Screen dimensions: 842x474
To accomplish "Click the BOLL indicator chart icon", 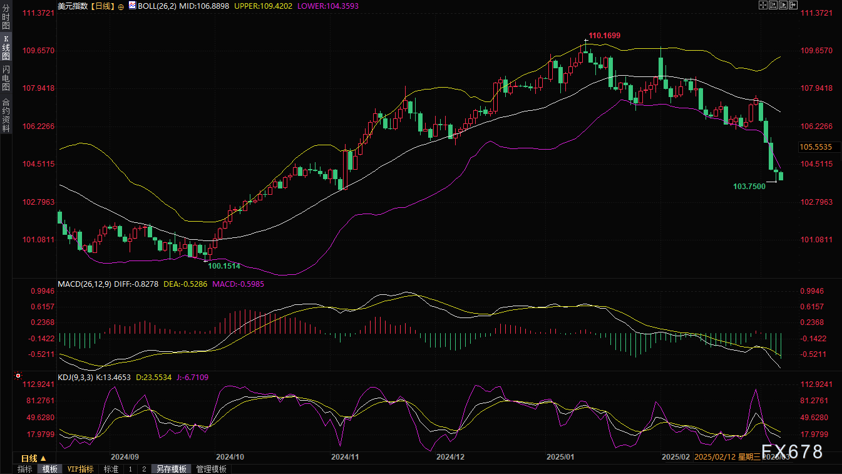I will pos(131,6).
